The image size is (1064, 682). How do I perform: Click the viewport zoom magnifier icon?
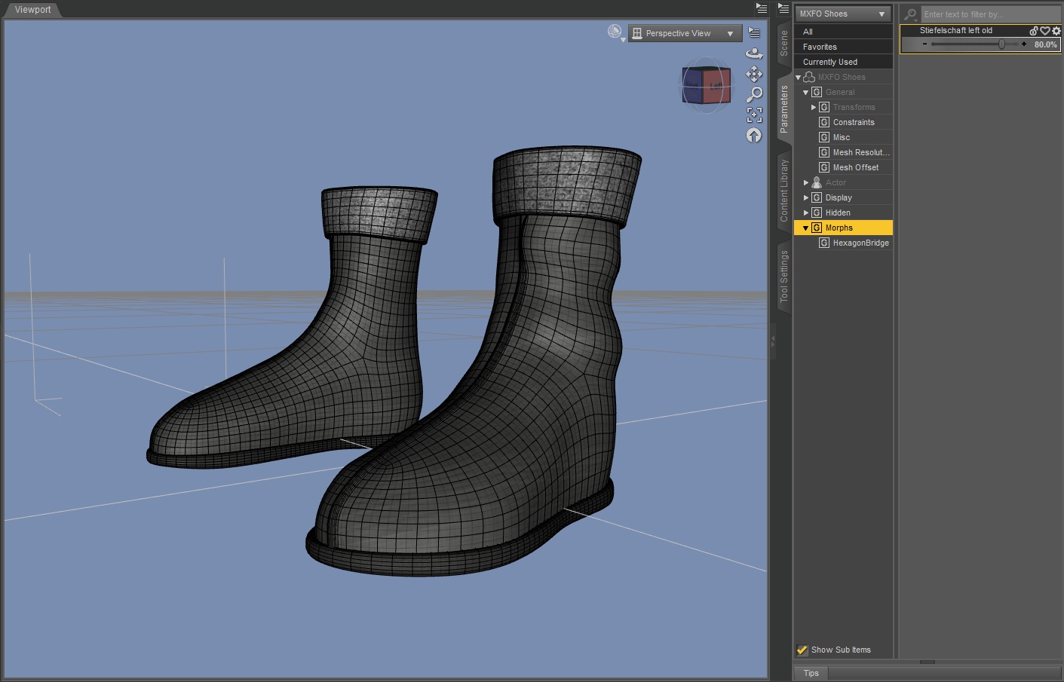coord(754,94)
